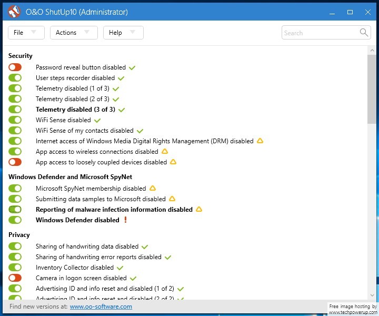Click checkmark beside Inventory Collector disabled
Image resolution: width=379 pixels, height=316 pixels.
(120, 268)
